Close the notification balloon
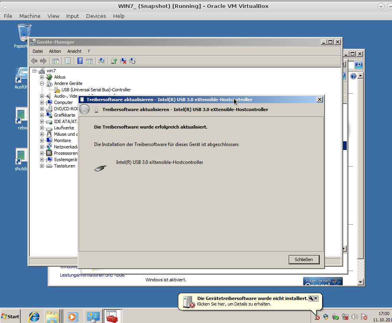Viewport: 392px width, 323px height. [316, 298]
